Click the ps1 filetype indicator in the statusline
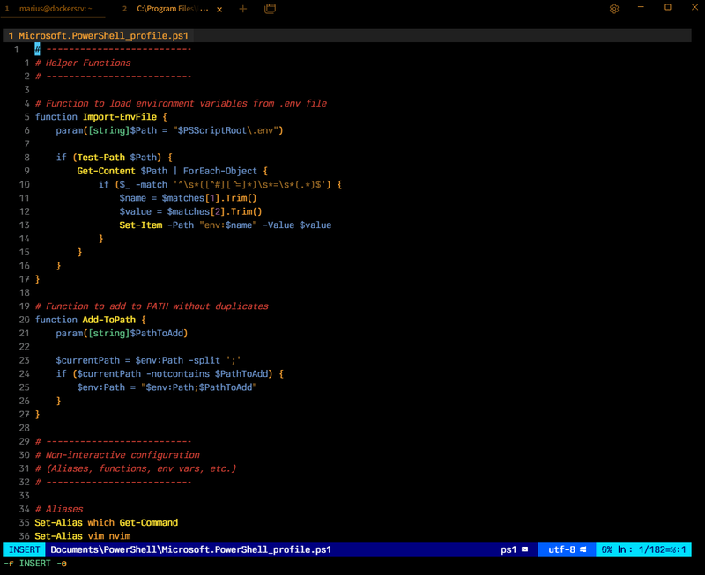Screen dimensions: 705x575 tap(509, 549)
